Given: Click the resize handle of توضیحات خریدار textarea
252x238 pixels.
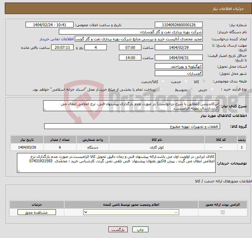Looking at the screenshot, I should [19, 171].
